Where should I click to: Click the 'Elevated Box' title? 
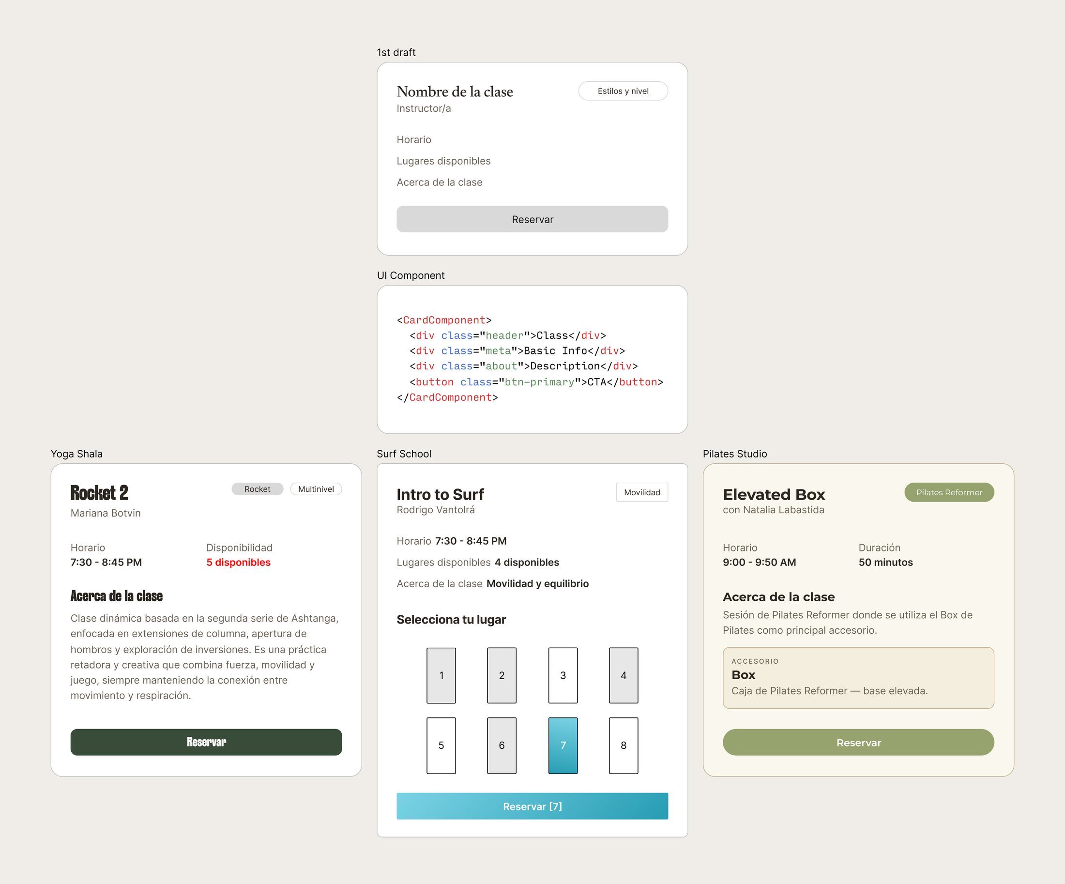coord(774,494)
